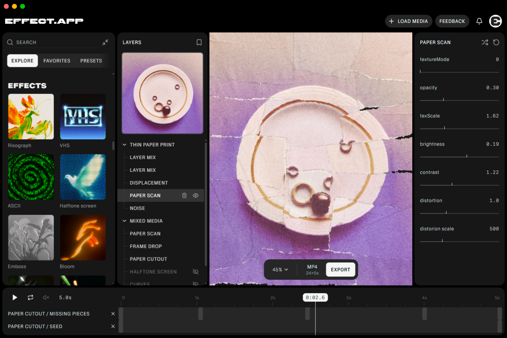This screenshot has height=338, width=507.
Task: Click the opacity value 0.30
Action: (x=493, y=88)
